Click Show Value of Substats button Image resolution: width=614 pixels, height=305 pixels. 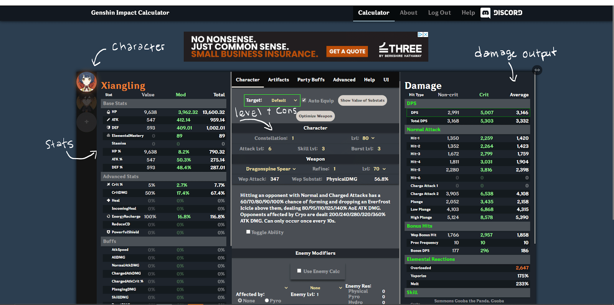click(362, 100)
